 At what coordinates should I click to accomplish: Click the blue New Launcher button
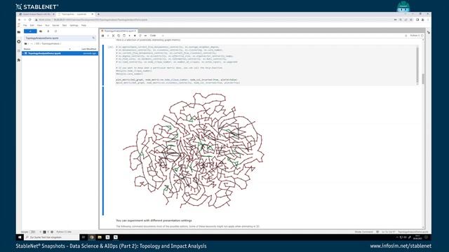[x=30, y=31]
